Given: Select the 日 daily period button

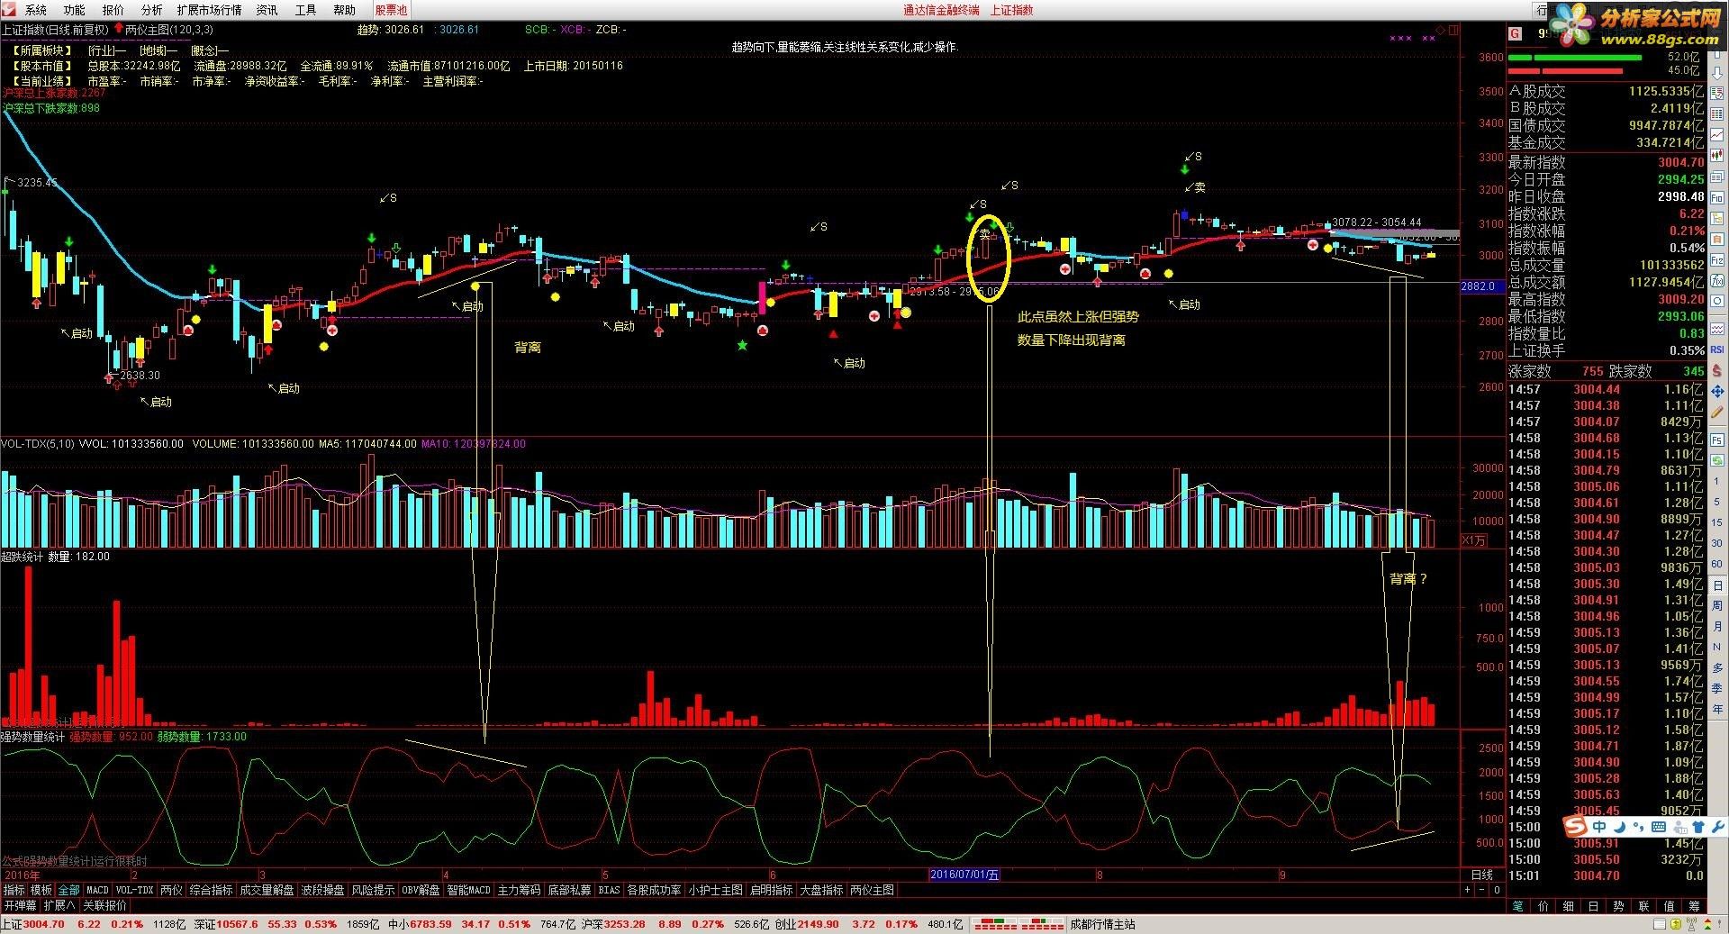Looking at the screenshot, I should [1717, 585].
